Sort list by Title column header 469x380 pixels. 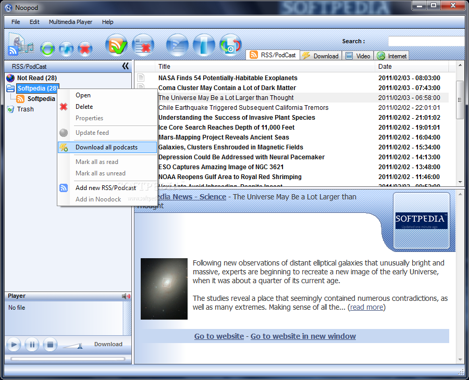tap(265, 66)
